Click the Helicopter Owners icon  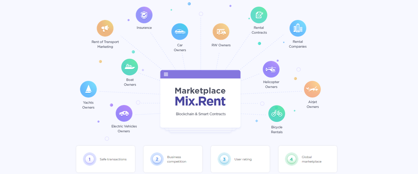click(x=271, y=69)
